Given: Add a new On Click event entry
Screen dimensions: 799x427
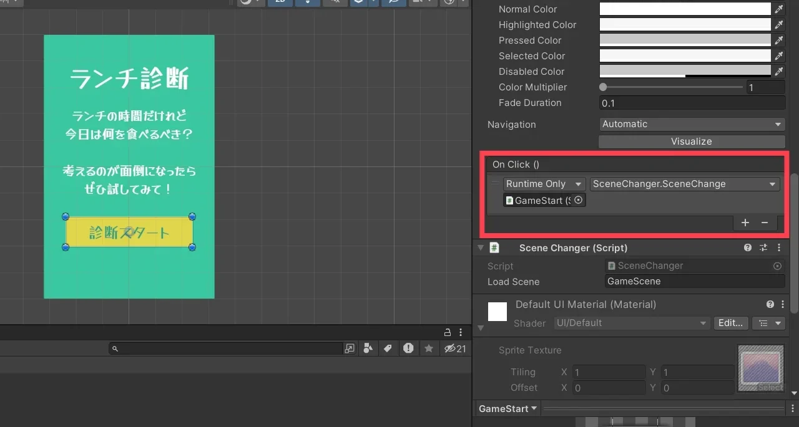Looking at the screenshot, I should [745, 223].
